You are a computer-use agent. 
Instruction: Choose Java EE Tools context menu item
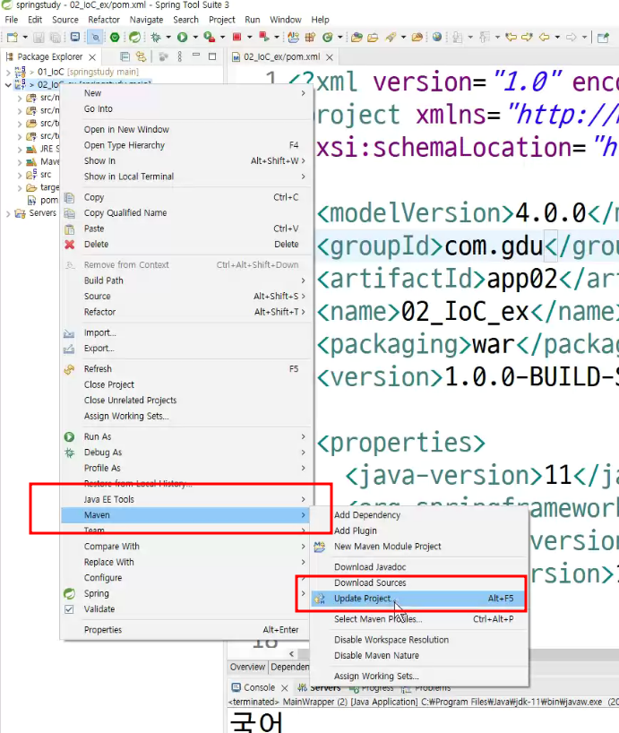click(185, 499)
